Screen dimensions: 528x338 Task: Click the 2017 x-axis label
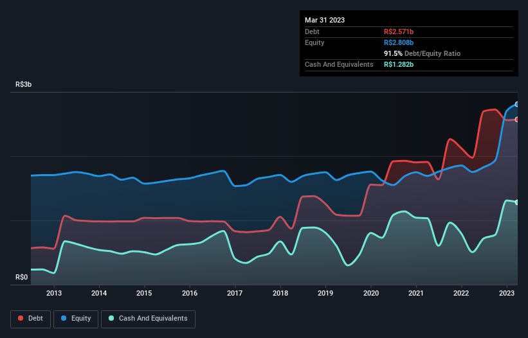(x=235, y=293)
